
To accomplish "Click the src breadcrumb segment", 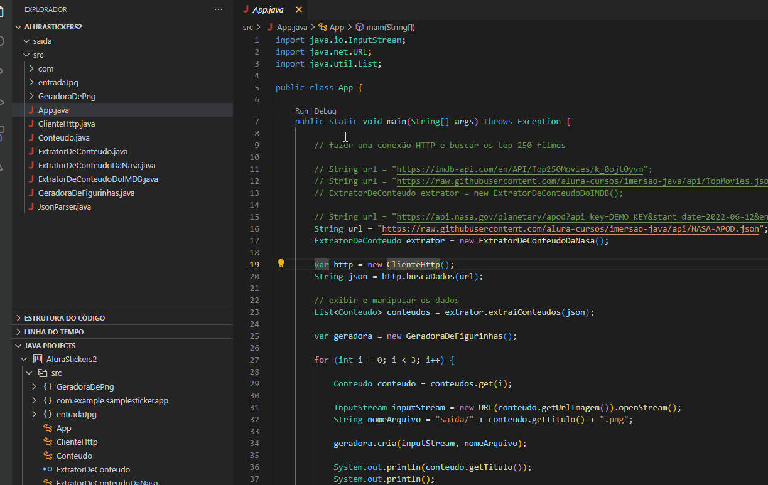I will click(248, 27).
